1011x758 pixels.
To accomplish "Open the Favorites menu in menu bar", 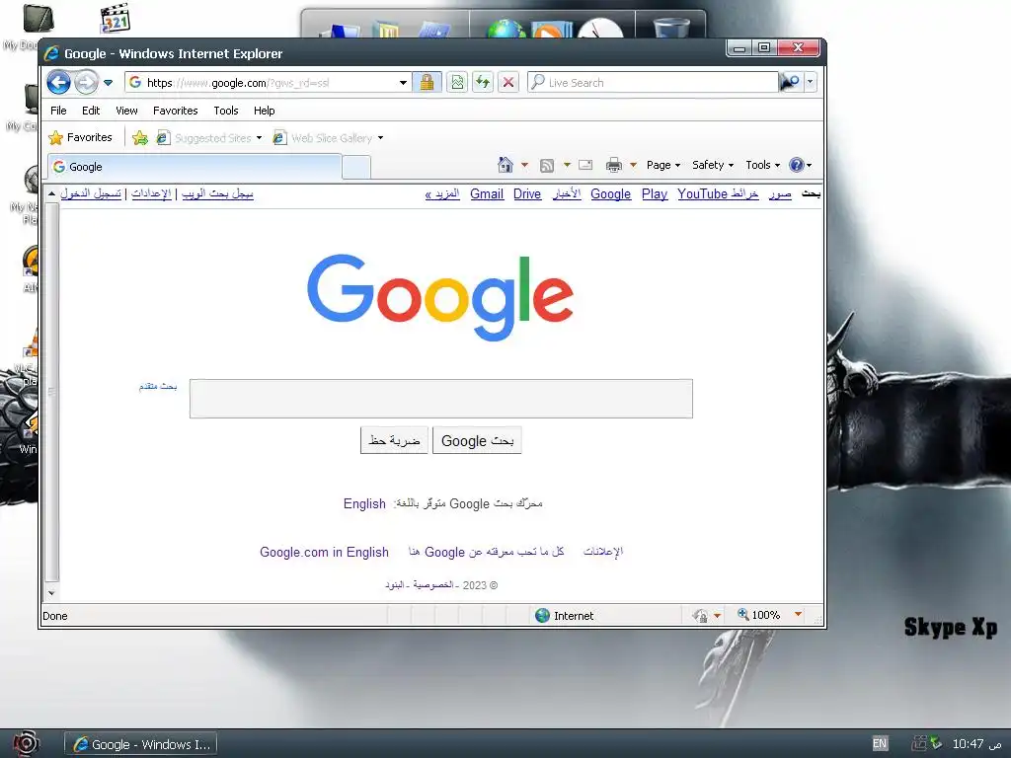I will 176,111.
